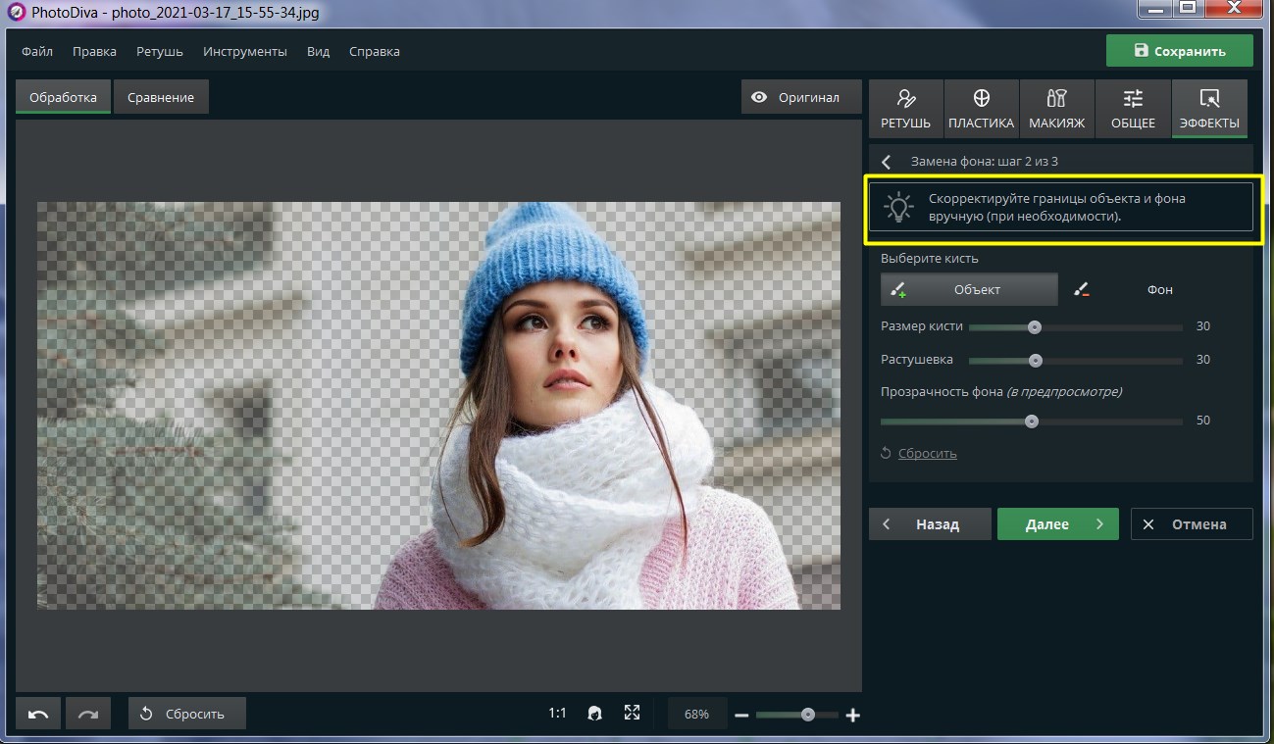Screen dimensions: 1274x744
Task: Zoom in with the plus icon
Action: tap(852, 716)
